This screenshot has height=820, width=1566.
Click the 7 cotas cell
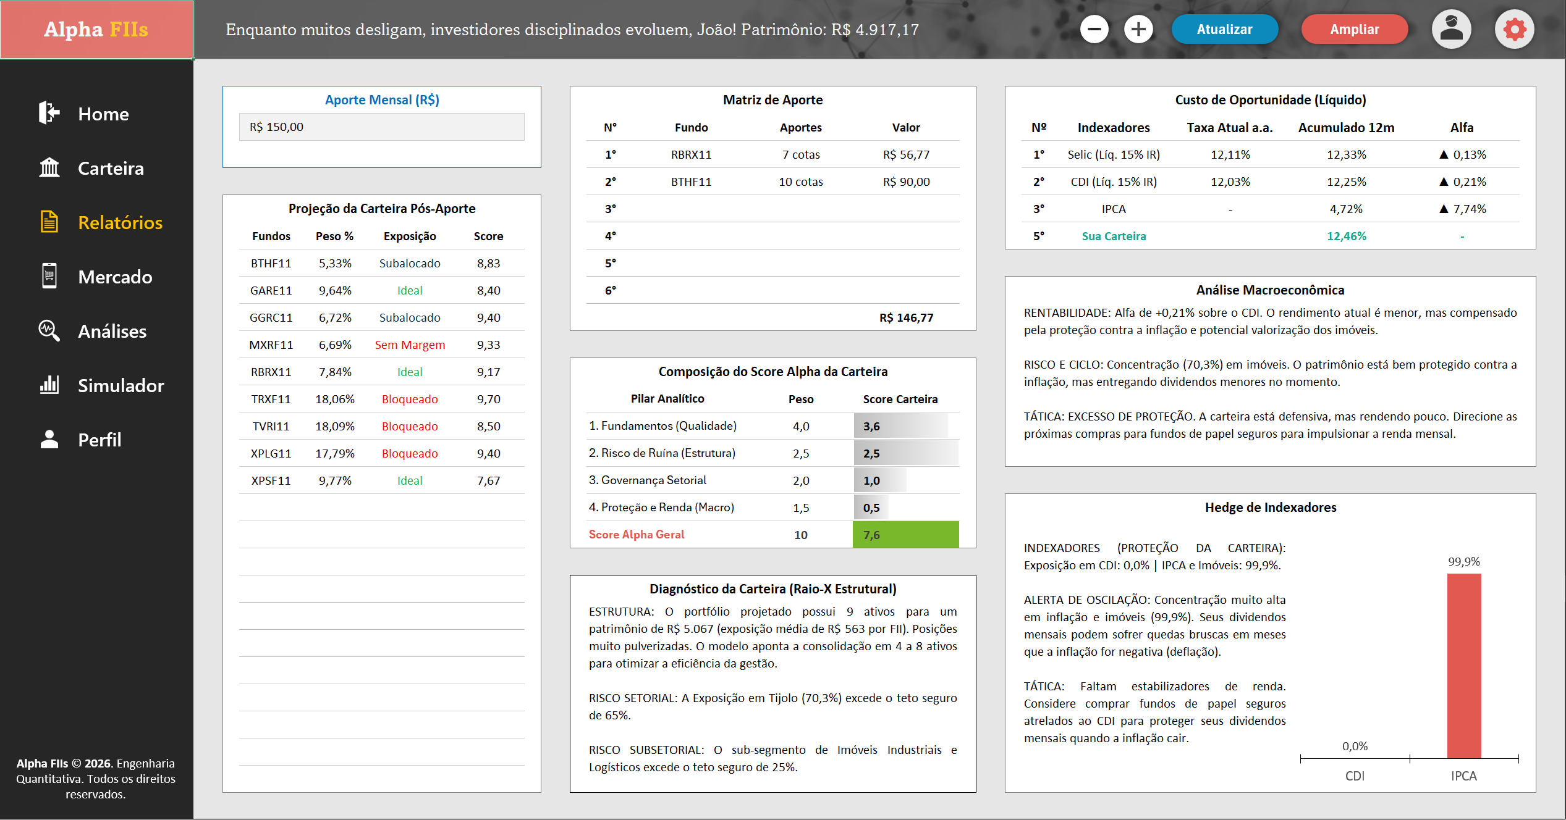click(x=801, y=154)
